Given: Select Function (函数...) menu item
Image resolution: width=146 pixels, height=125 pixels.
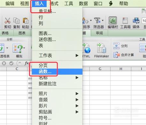Looking at the screenshot, I should point(57,71).
